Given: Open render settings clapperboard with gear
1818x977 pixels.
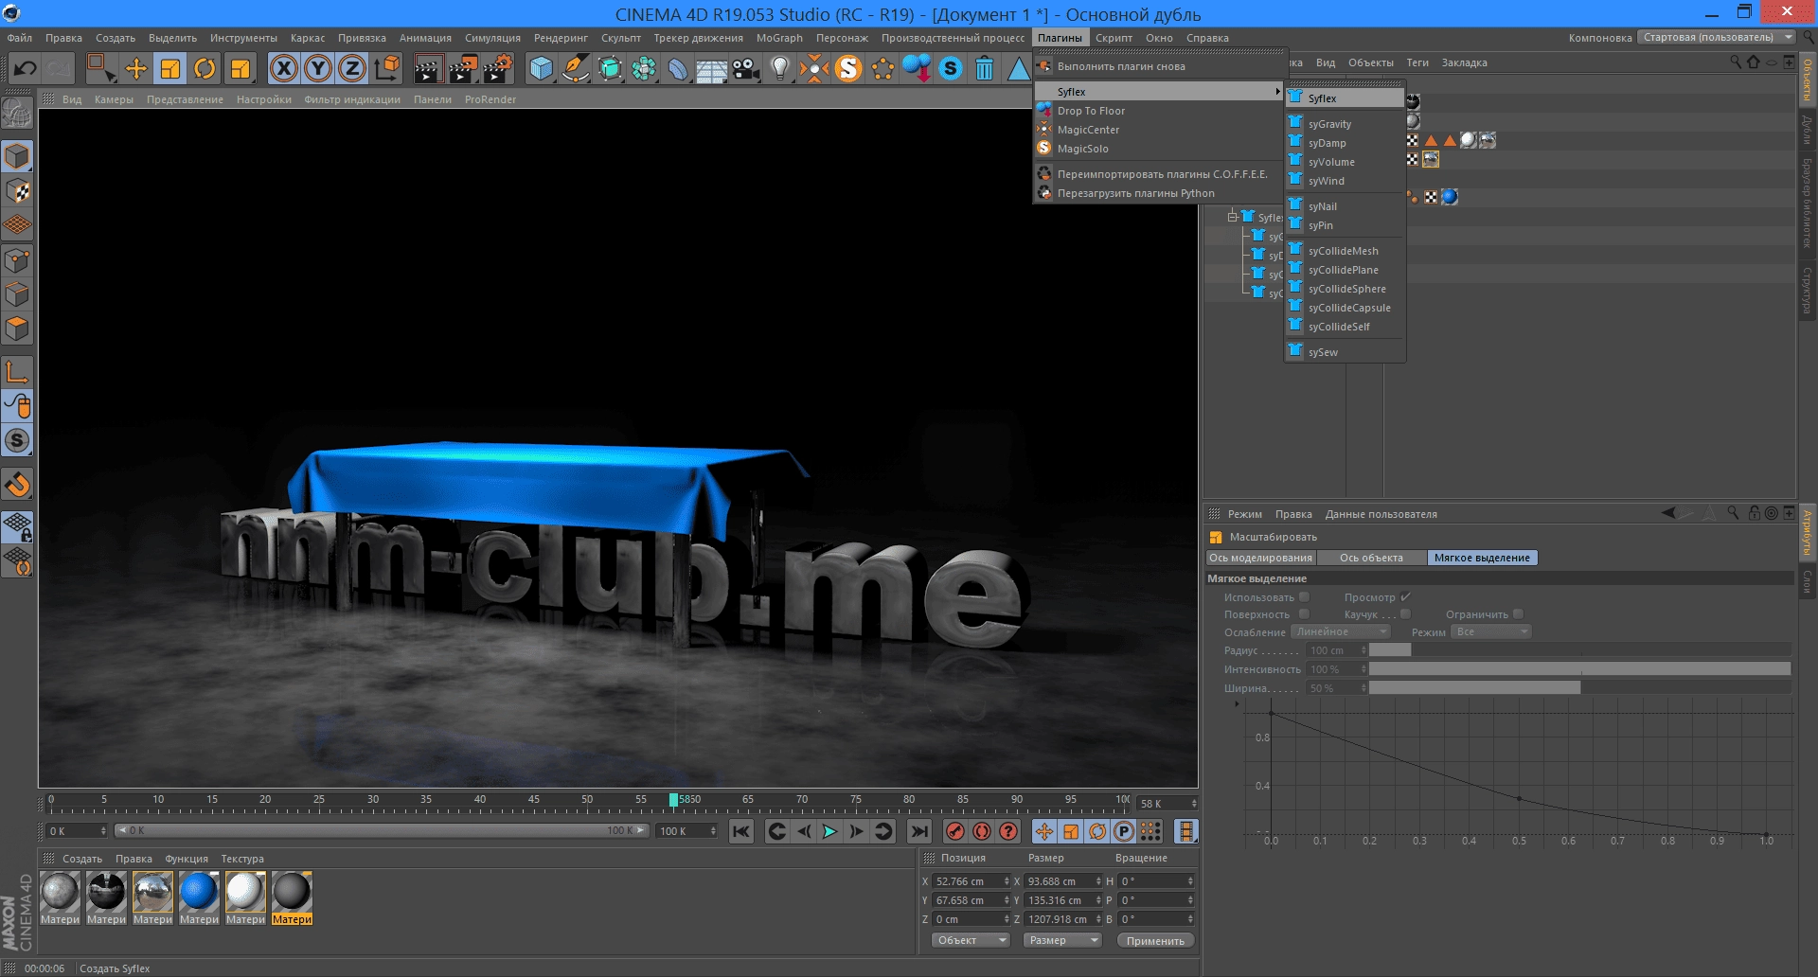Looking at the screenshot, I should [498, 68].
